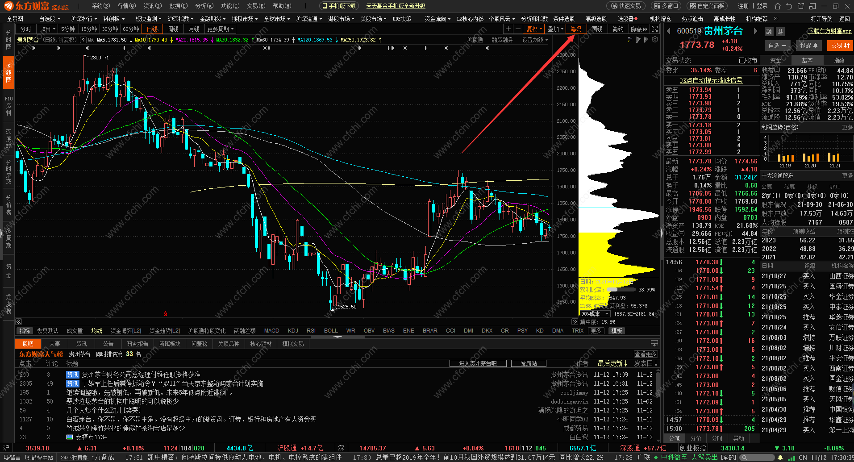This screenshot has height=462, width=854.
Task: Click the collapse bottom panel icon
Action: pos(654,344)
